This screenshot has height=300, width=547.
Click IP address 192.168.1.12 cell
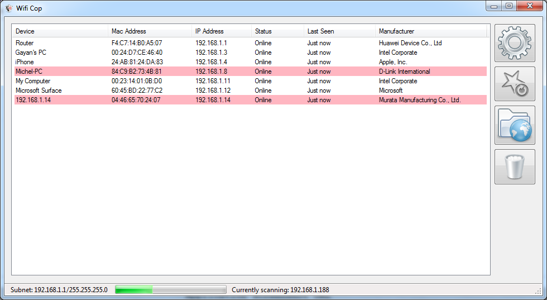(213, 90)
